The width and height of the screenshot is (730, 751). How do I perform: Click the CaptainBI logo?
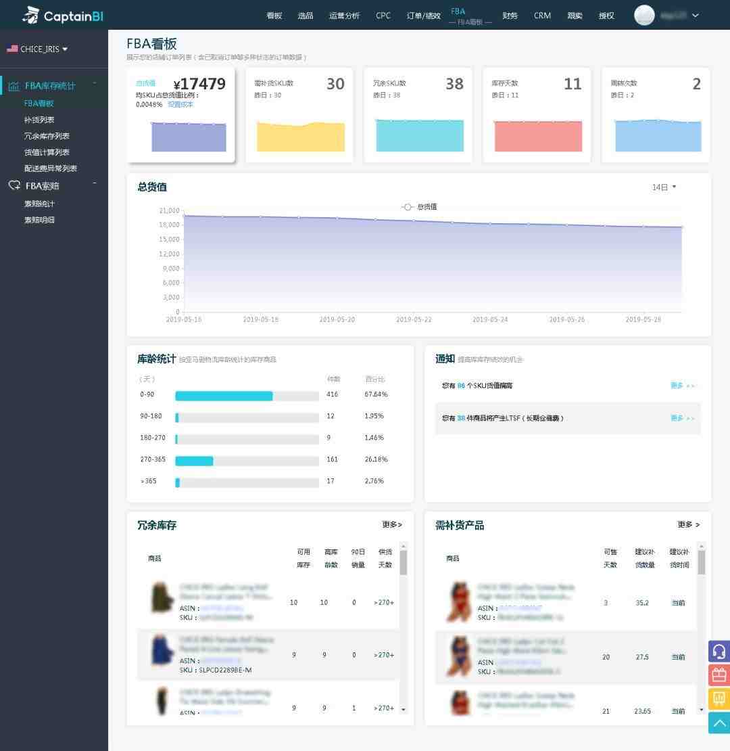pos(63,16)
